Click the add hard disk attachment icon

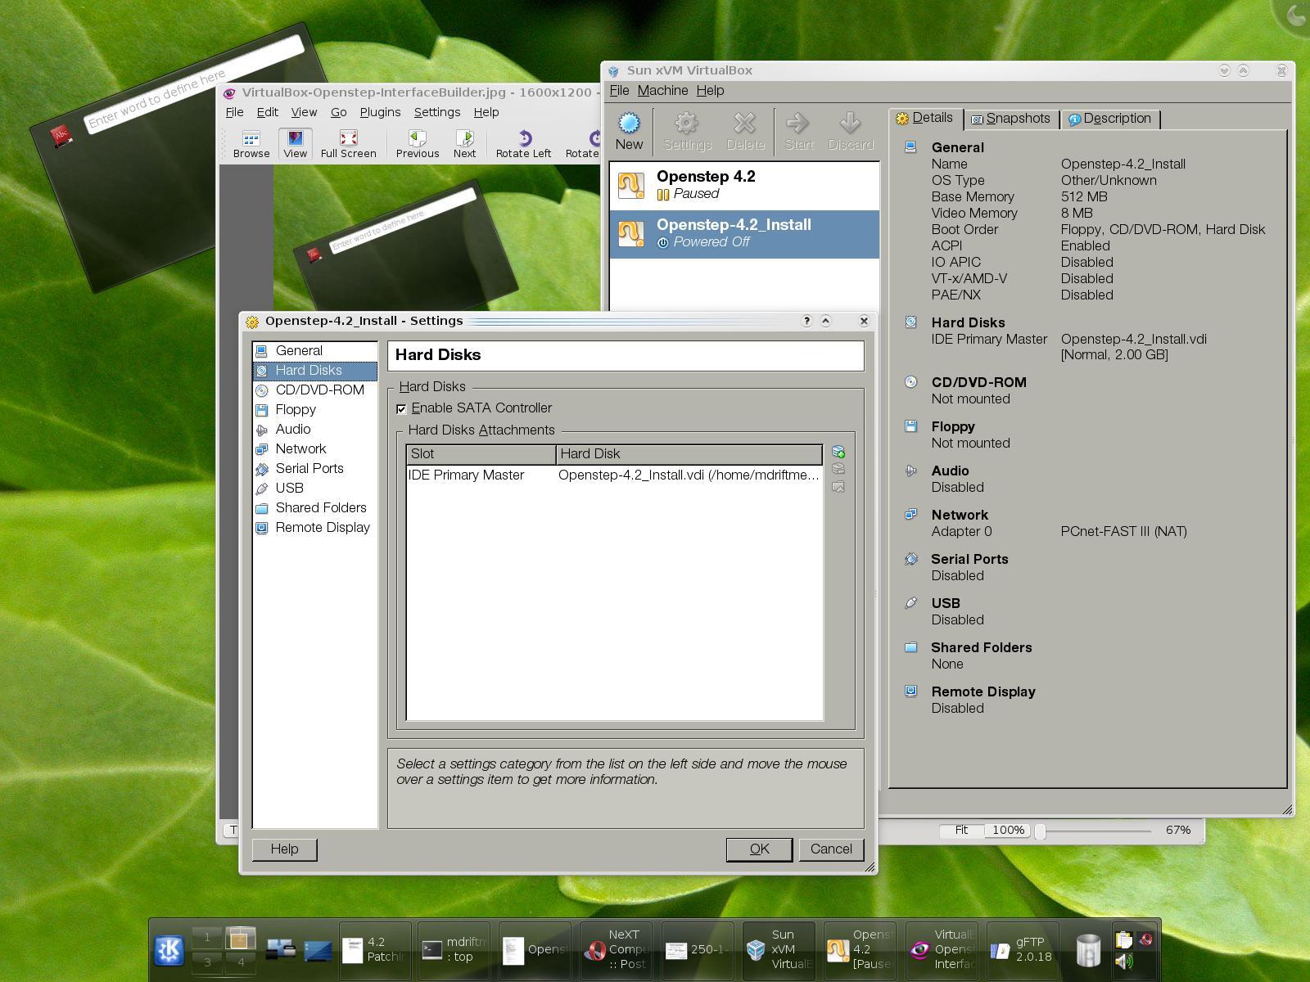[x=838, y=452]
